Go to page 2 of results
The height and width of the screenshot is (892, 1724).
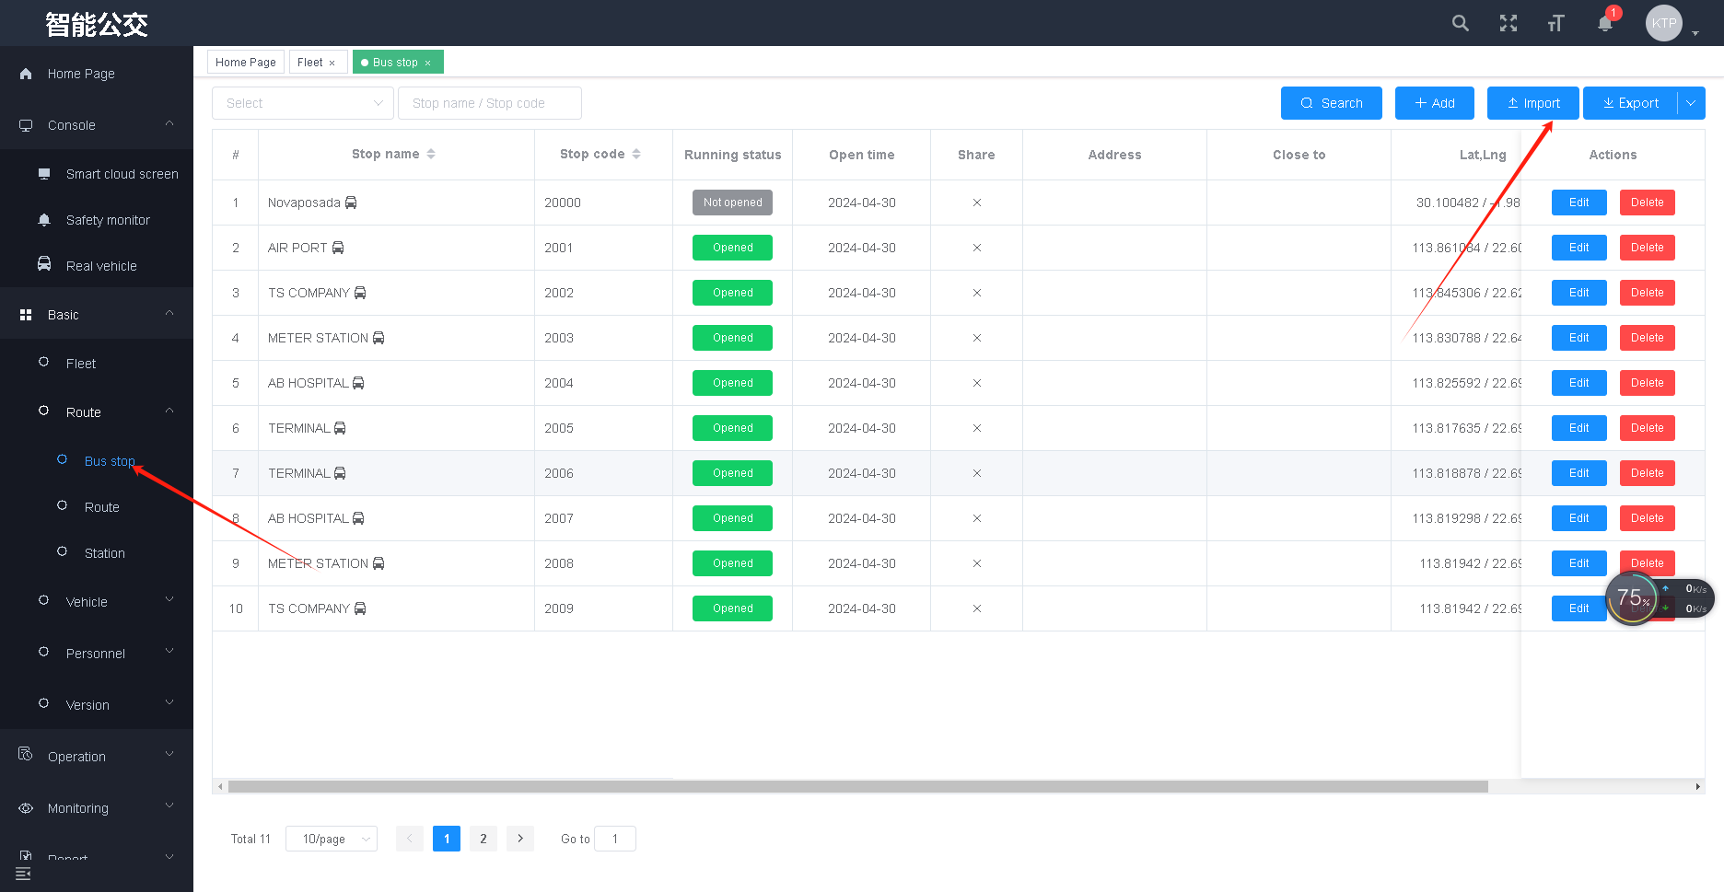483,839
